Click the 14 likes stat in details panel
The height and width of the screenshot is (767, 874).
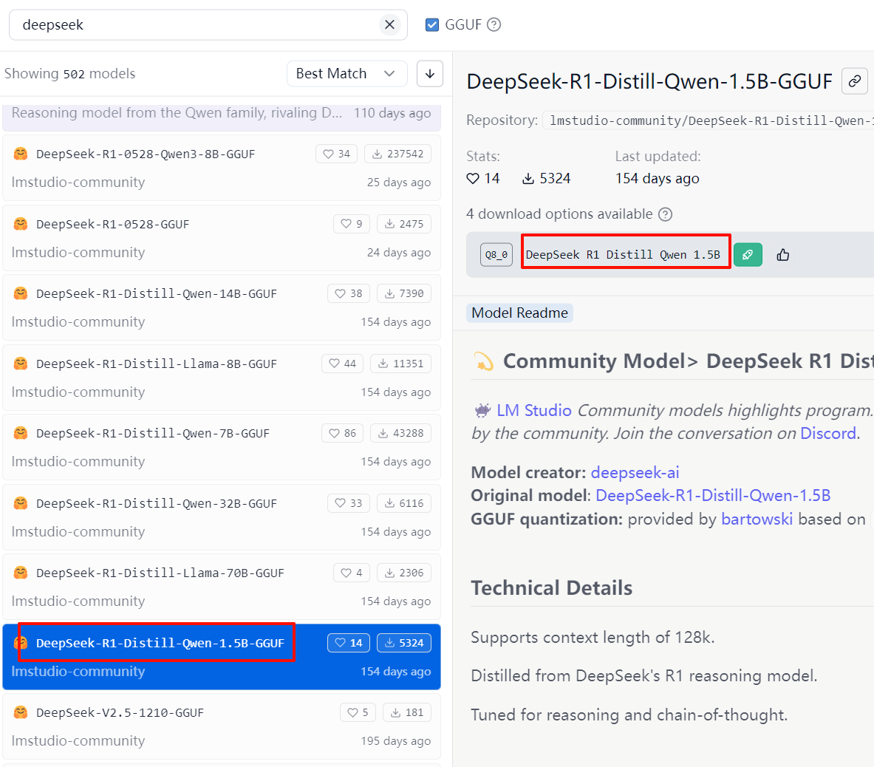click(483, 178)
